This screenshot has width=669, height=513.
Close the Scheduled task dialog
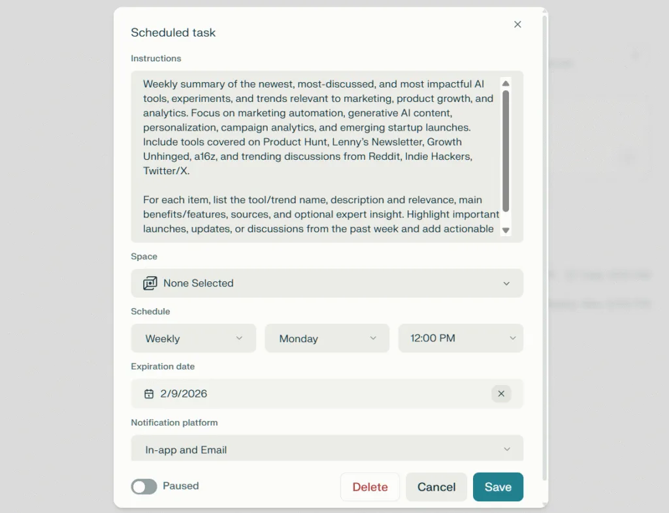[517, 24]
